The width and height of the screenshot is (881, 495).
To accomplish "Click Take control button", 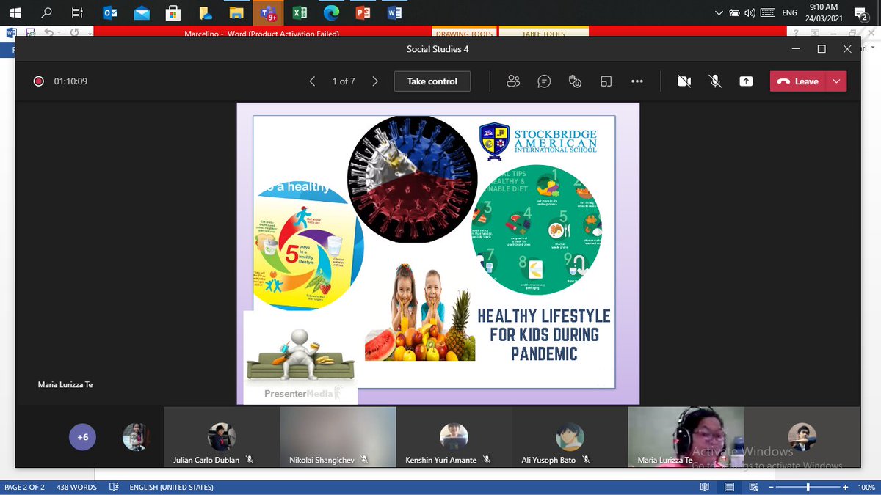I will click(x=432, y=81).
